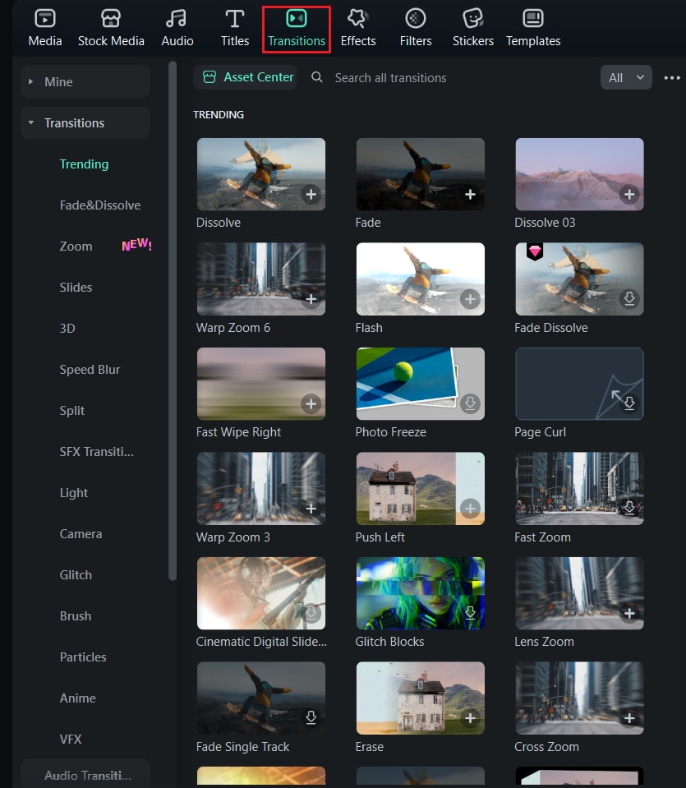Screen dimensions: 686x788
Task: Click the category sidebar scrollbar
Action: click(x=173, y=320)
